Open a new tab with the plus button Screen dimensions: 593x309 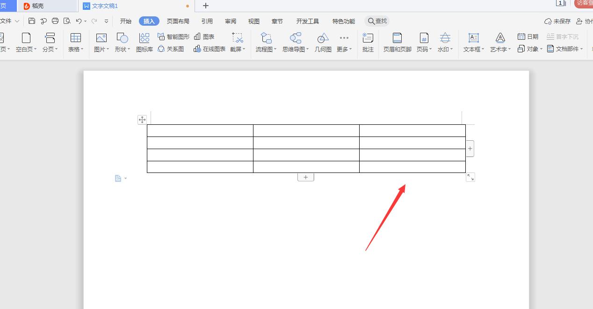206,6
